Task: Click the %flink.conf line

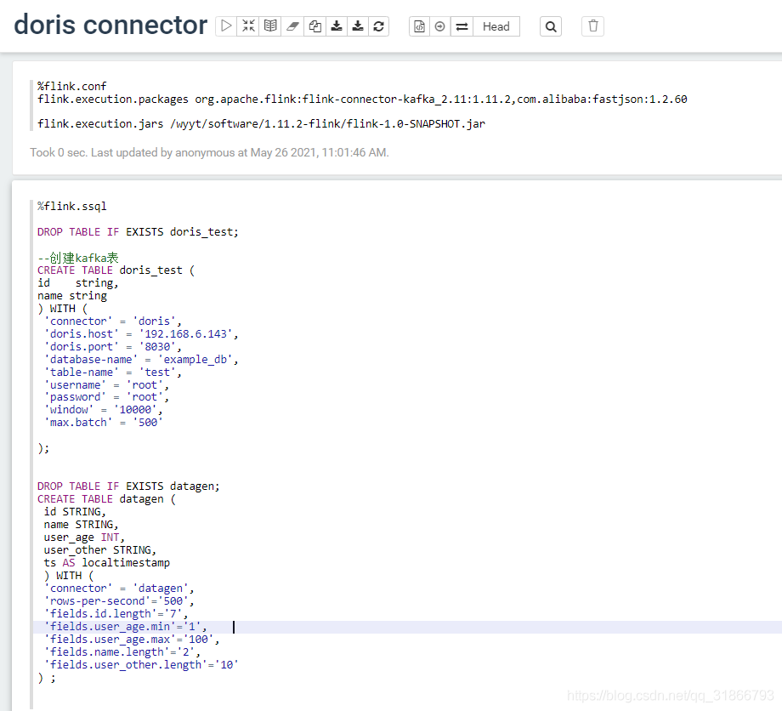Action: tap(71, 86)
